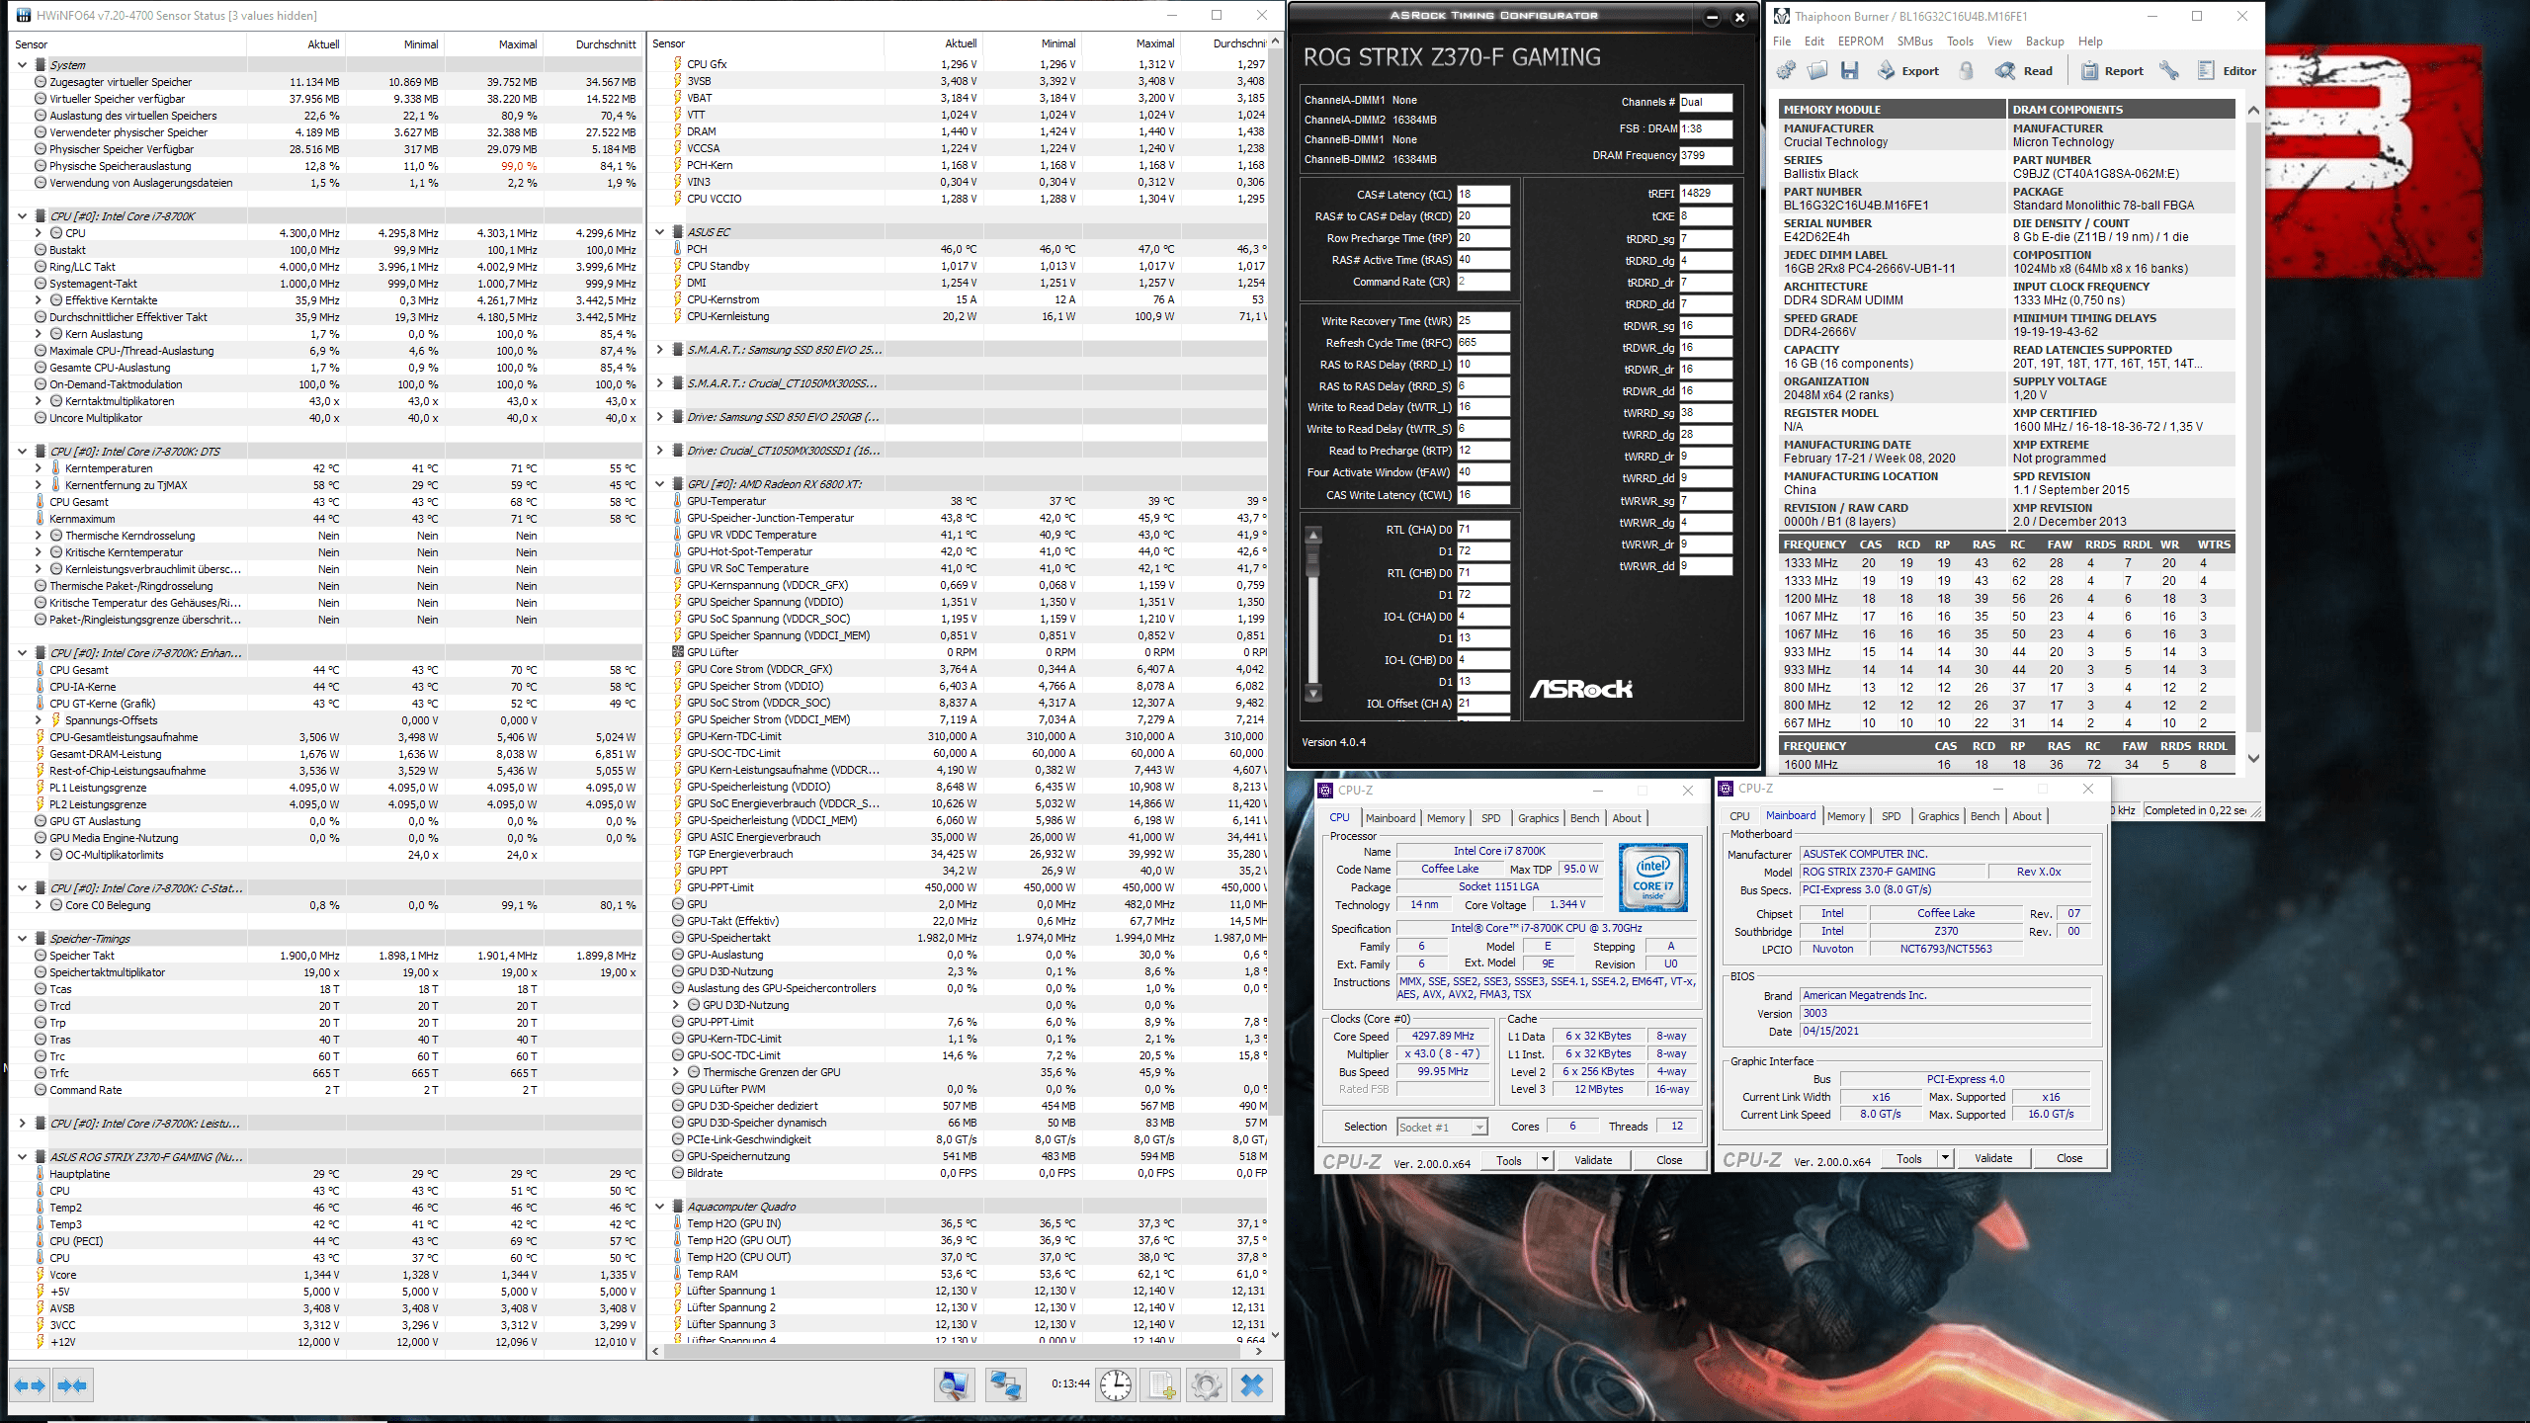
Task: Collapse CPU [#0]: Intel Core i7-8700K group
Action: tap(23, 216)
